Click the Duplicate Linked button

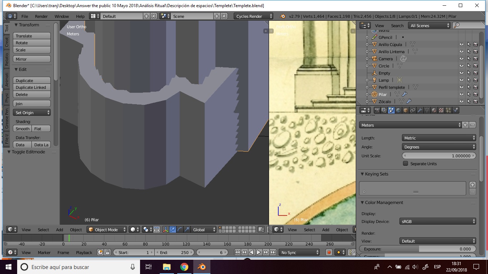pyautogui.click(x=32, y=87)
